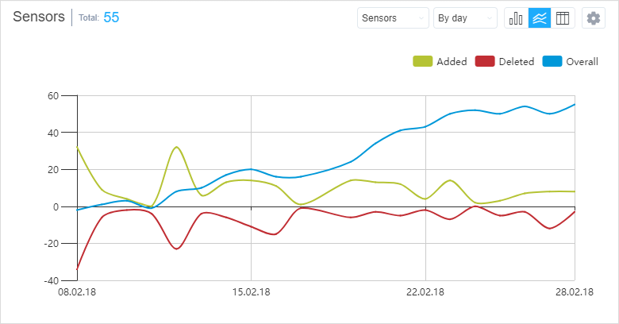Select the 22.02.18 date label
Image resolution: width=619 pixels, height=324 pixels.
point(425,292)
